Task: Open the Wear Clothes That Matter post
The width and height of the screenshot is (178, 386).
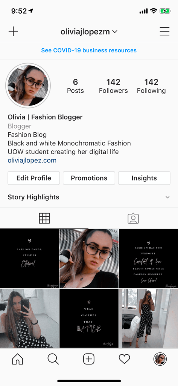Action: (89, 318)
